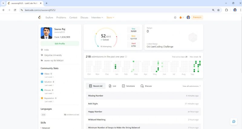Switch to the Discuss tab in submissions panel

click(x=146, y=86)
